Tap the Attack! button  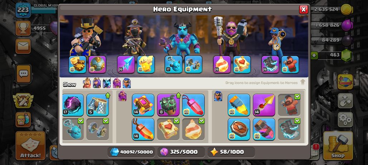(30, 145)
